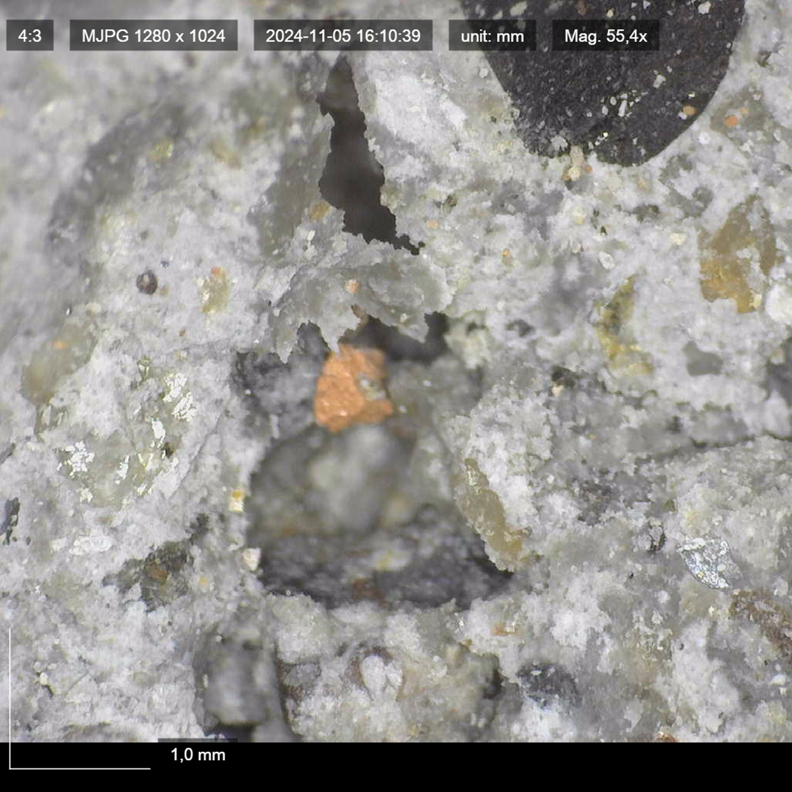Select the MJPG 1280 x 1024 format label

(x=153, y=36)
